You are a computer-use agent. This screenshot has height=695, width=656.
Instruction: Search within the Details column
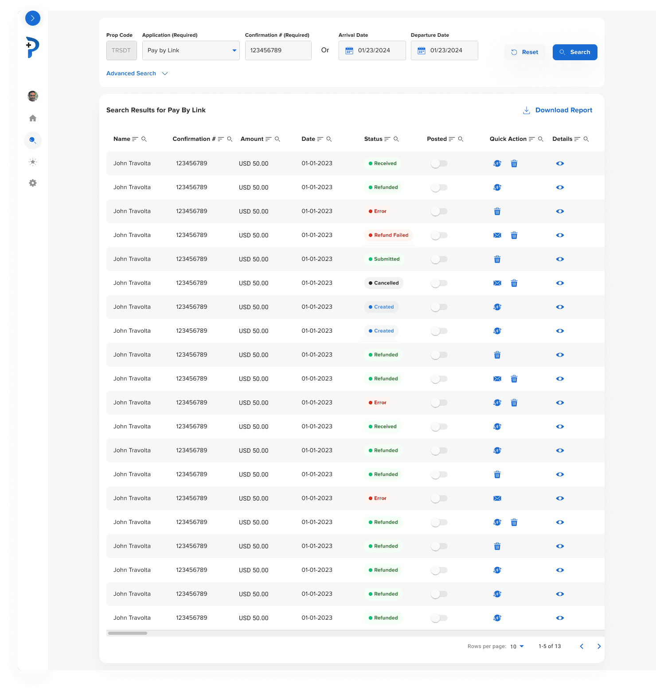[586, 139]
